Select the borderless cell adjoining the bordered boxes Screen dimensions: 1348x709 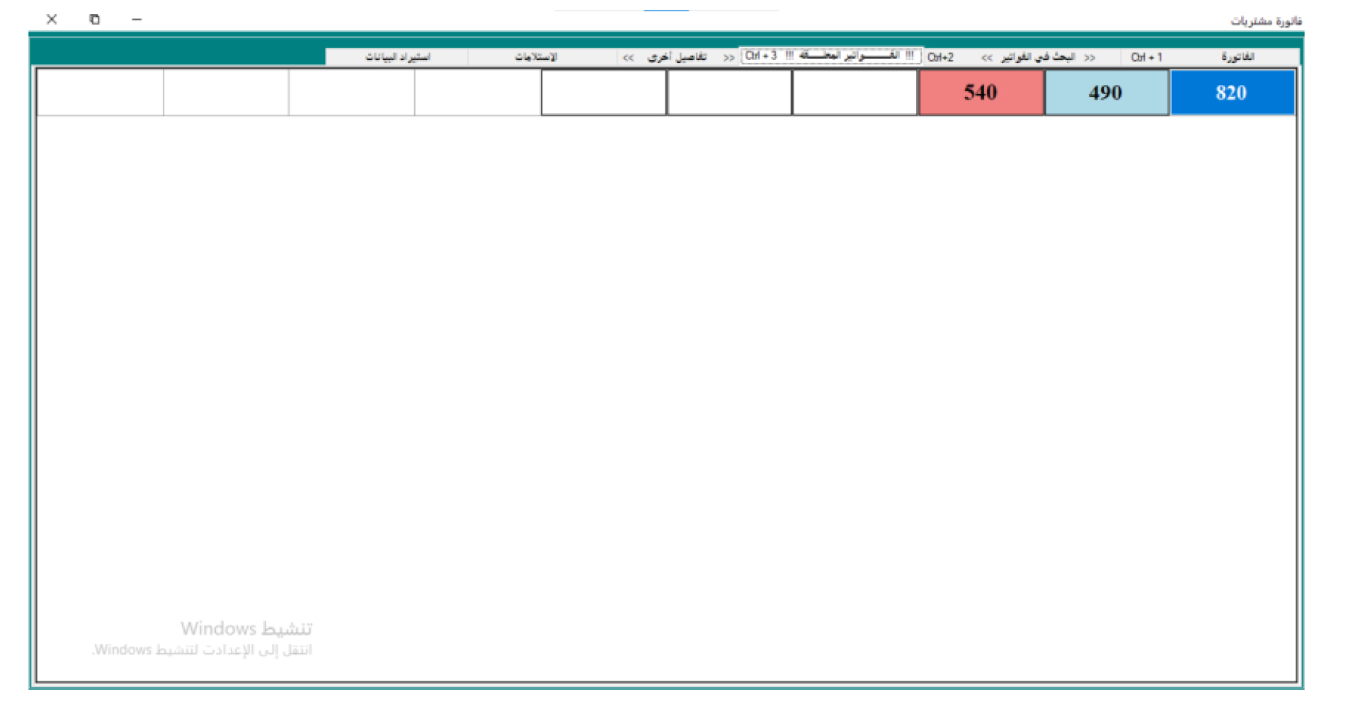click(478, 92)
